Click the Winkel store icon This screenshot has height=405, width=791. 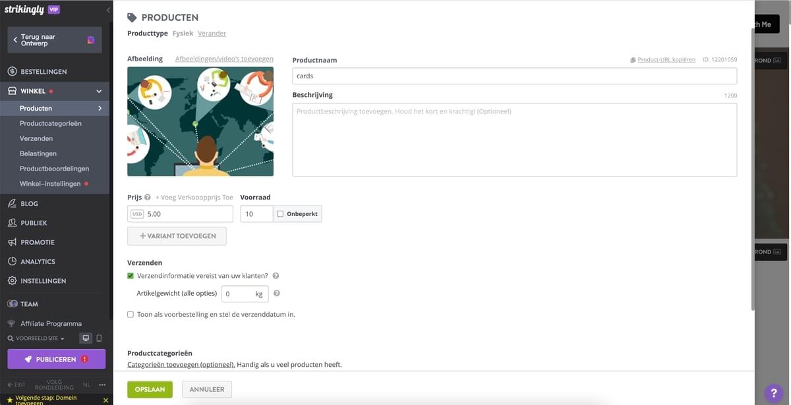[12, 91]
